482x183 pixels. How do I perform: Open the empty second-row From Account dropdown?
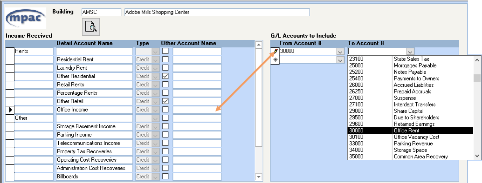click(x=340, y=60)
